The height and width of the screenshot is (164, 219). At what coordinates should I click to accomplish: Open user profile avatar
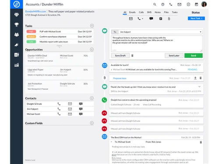(x=204, y=4)
